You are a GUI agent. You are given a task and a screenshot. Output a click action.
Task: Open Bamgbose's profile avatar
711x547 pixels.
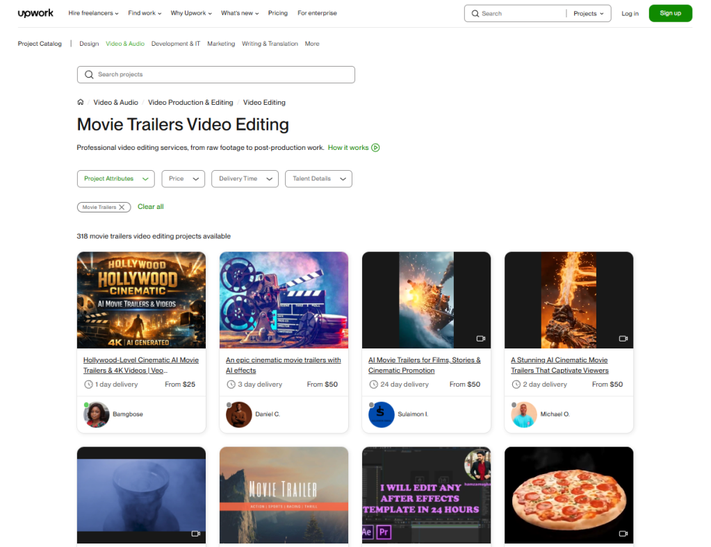coord(96,414)
